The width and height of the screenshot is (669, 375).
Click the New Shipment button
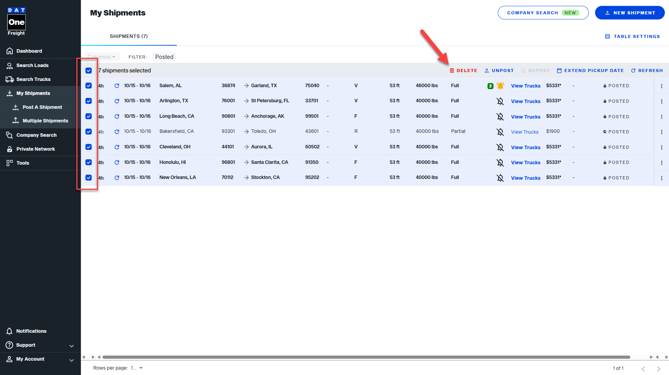pyautogui.click(x=629, y=13)
